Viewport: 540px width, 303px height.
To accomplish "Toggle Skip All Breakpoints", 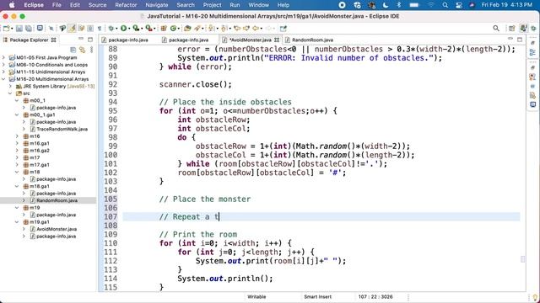I will (x=51, y=29).
